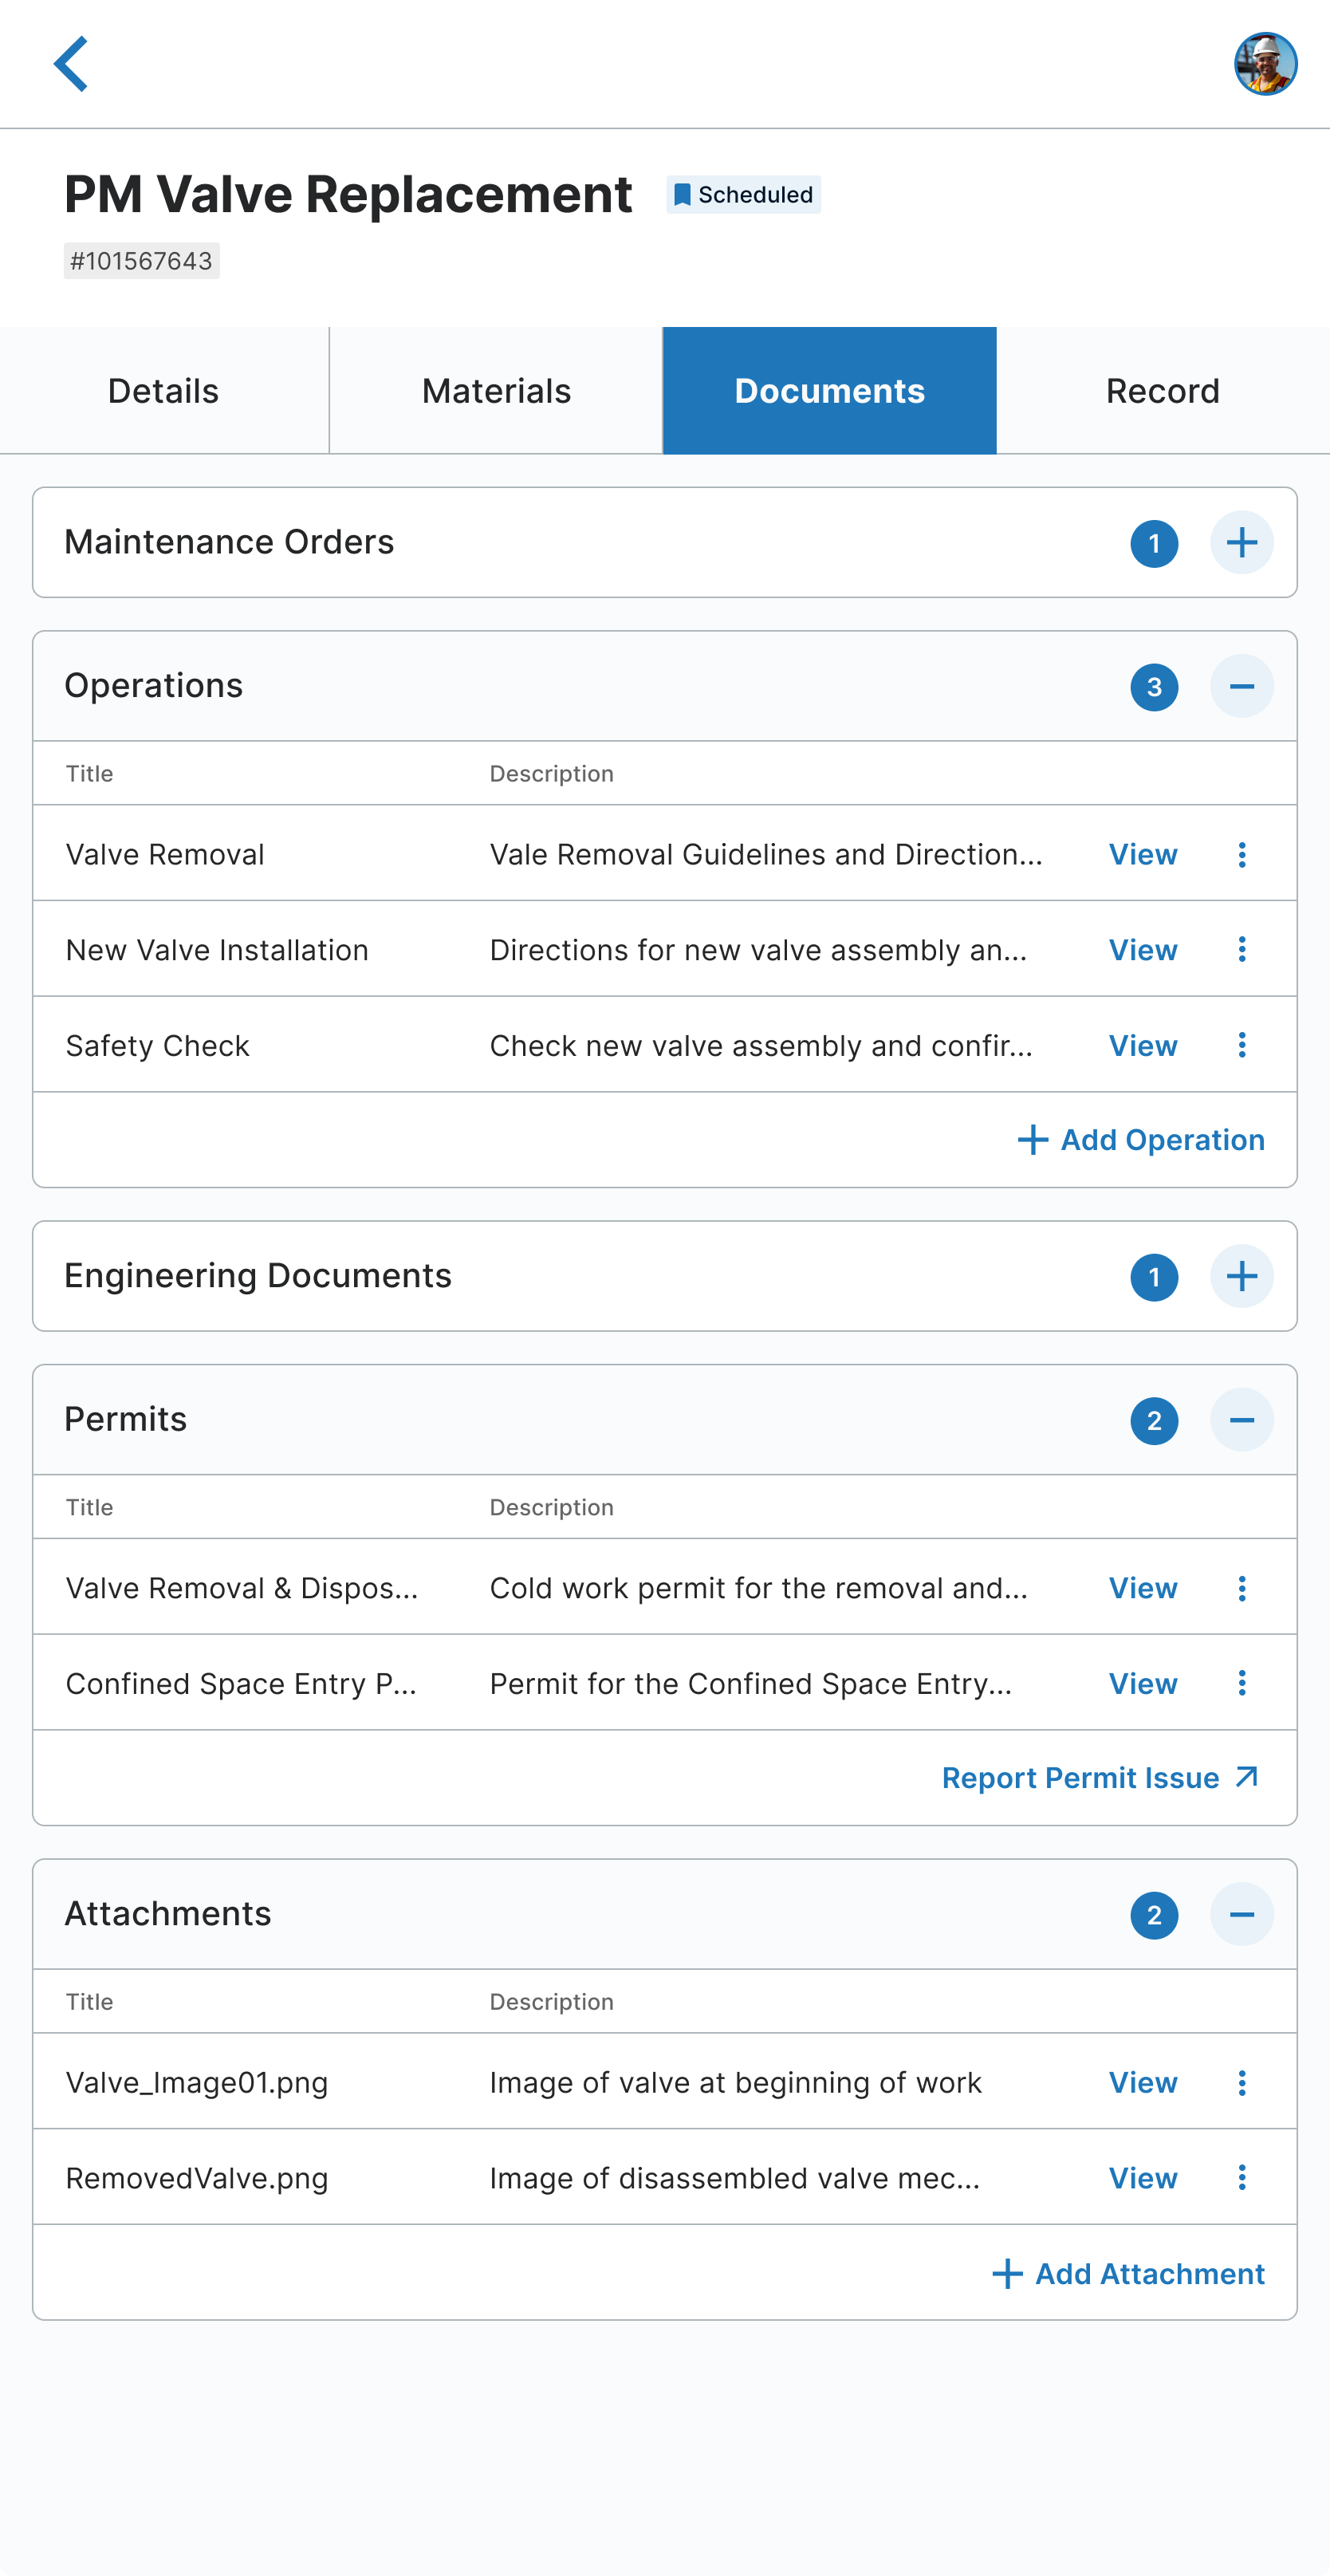View the Valve Removal & Disposal permit
Image resolution: width=1330 pixels, height=2576 pixels.
point(1142,1588)
